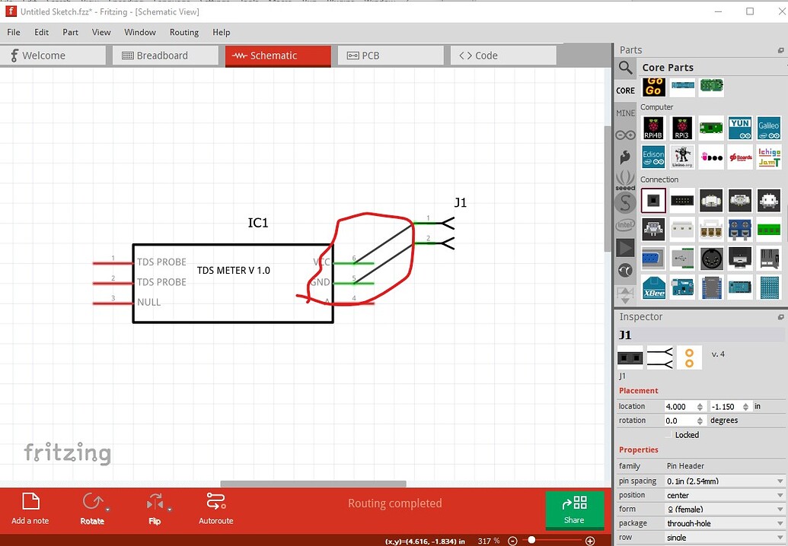The height and width of the screenshot is (546, 788).
Task: Toggle the Locked checkbox
Action: click(669, 434)
